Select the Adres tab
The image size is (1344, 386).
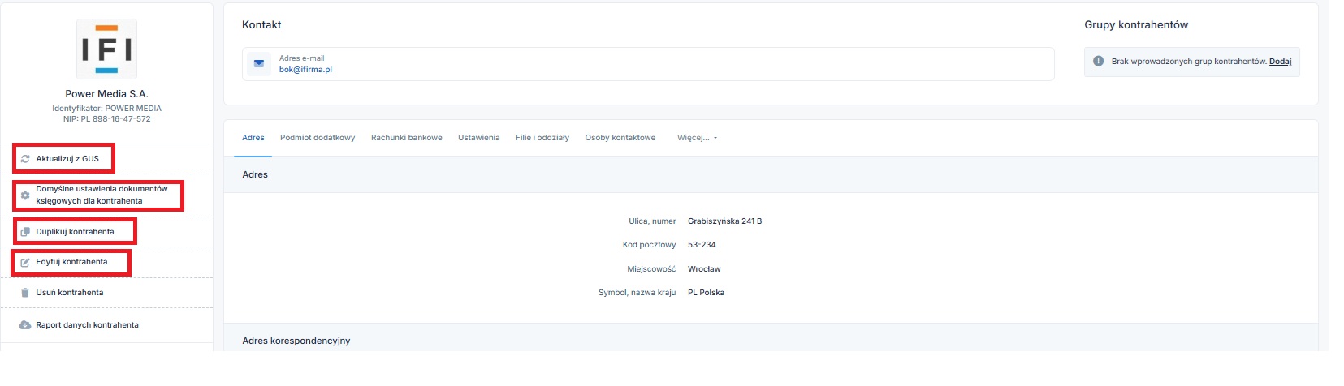pyautogui.click(x=253, y=138)
